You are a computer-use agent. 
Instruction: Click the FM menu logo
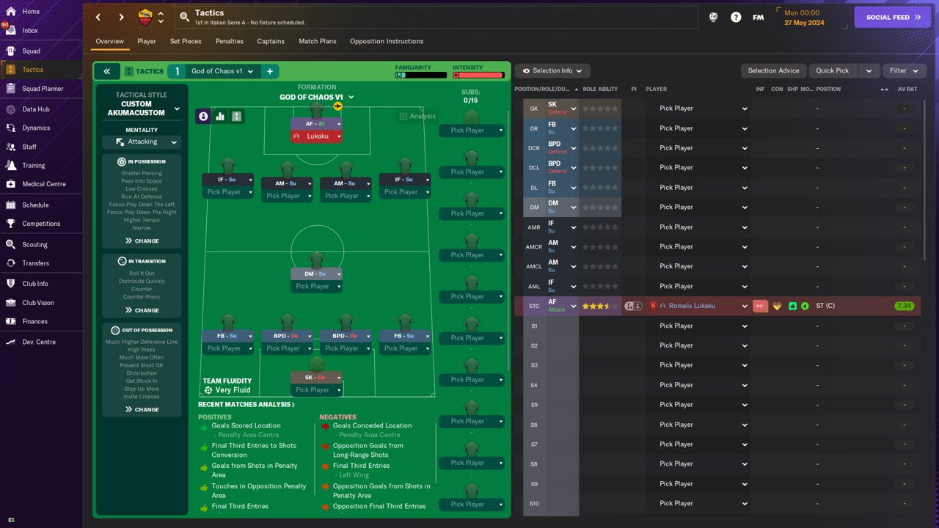click(759, 17)
